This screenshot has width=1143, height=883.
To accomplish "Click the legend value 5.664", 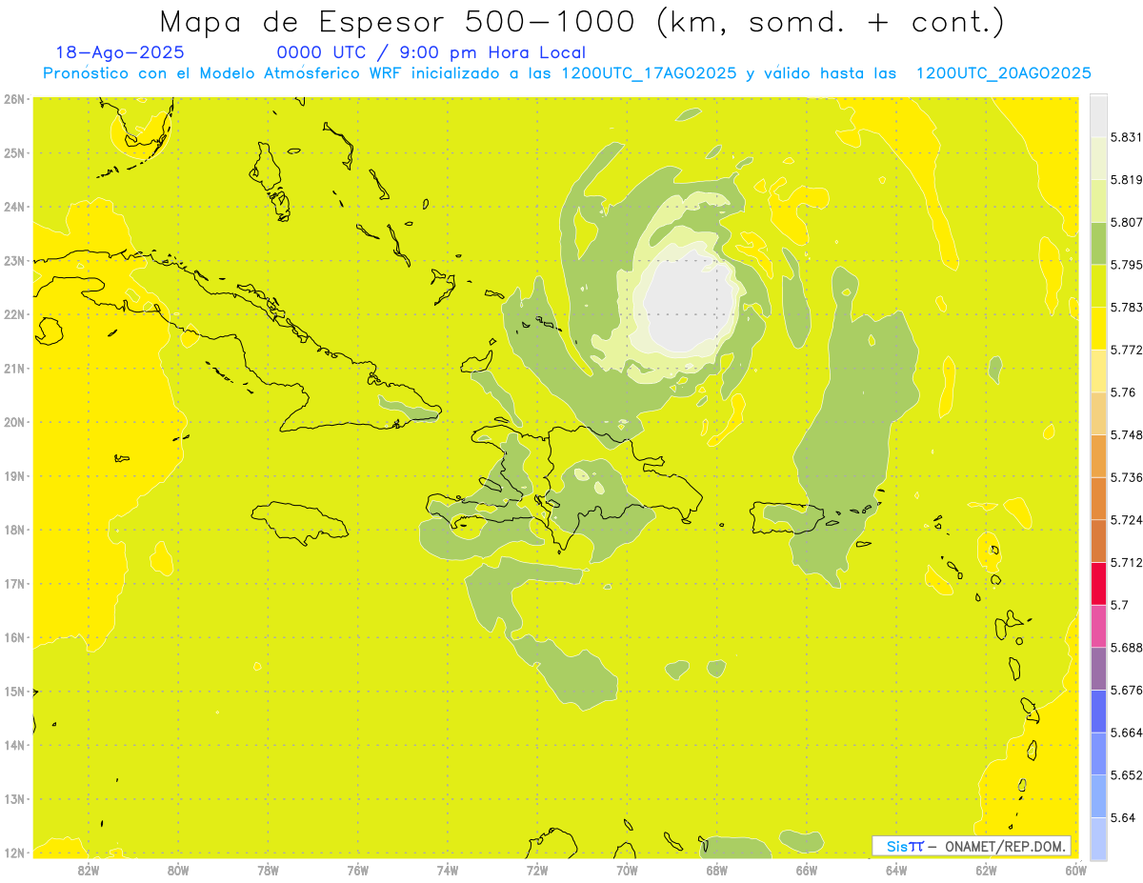I will pos(1127,732).
